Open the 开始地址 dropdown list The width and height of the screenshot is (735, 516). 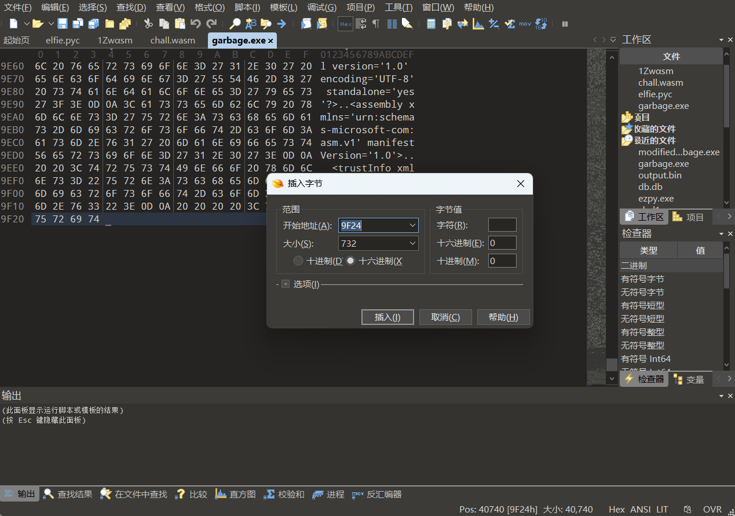pyautogui.click(x=413, y=225)
